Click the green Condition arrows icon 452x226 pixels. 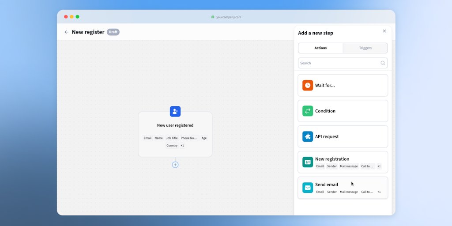point(308,111)
